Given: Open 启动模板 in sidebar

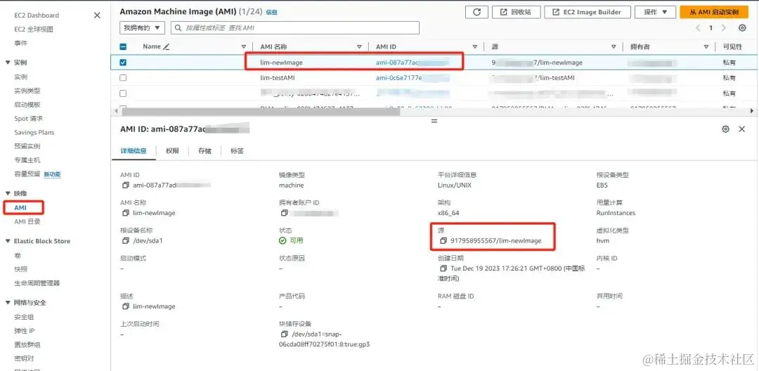Looking at the screenshot, I should click(27, 105).
